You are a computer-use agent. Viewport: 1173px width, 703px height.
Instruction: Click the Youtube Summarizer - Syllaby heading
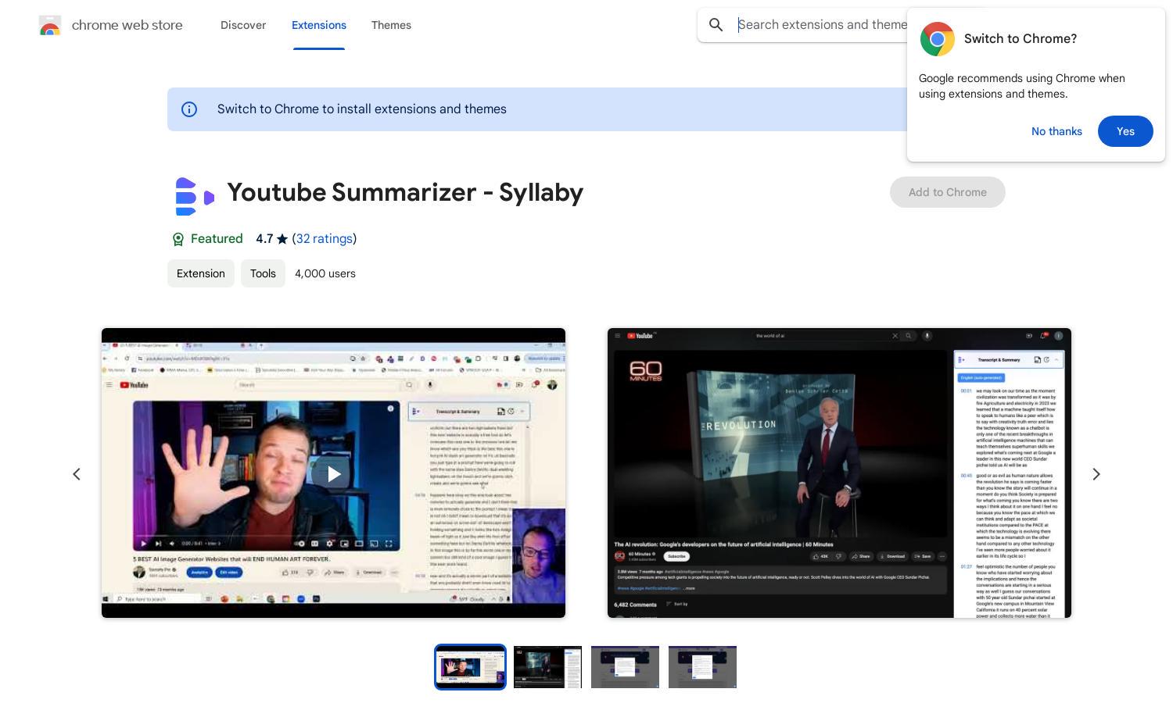point(405,192)
